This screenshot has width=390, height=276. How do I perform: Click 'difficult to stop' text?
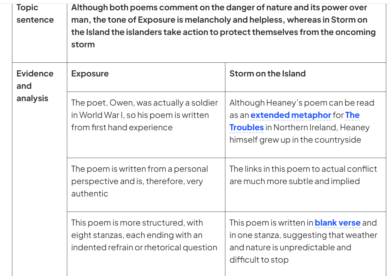pyautogui.click(x=259, y=260)
